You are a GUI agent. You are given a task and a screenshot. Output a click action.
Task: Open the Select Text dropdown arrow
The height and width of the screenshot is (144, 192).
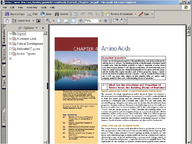coord(33,21)
